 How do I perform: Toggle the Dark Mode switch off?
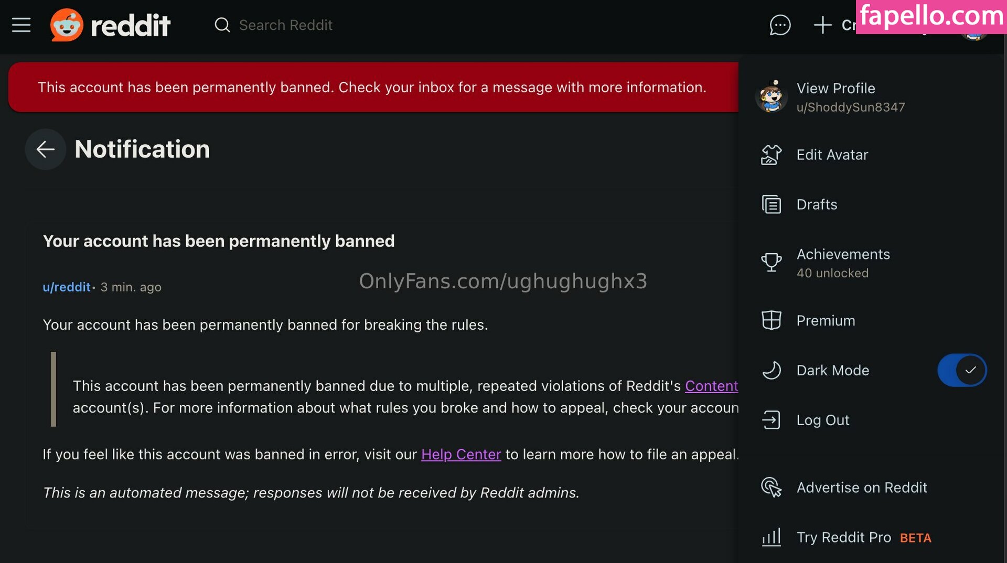tap(961, 370)
